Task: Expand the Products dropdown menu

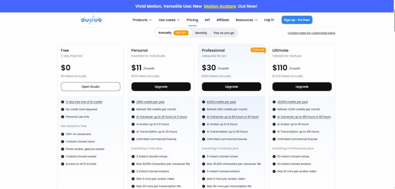Action: point(142,20)
